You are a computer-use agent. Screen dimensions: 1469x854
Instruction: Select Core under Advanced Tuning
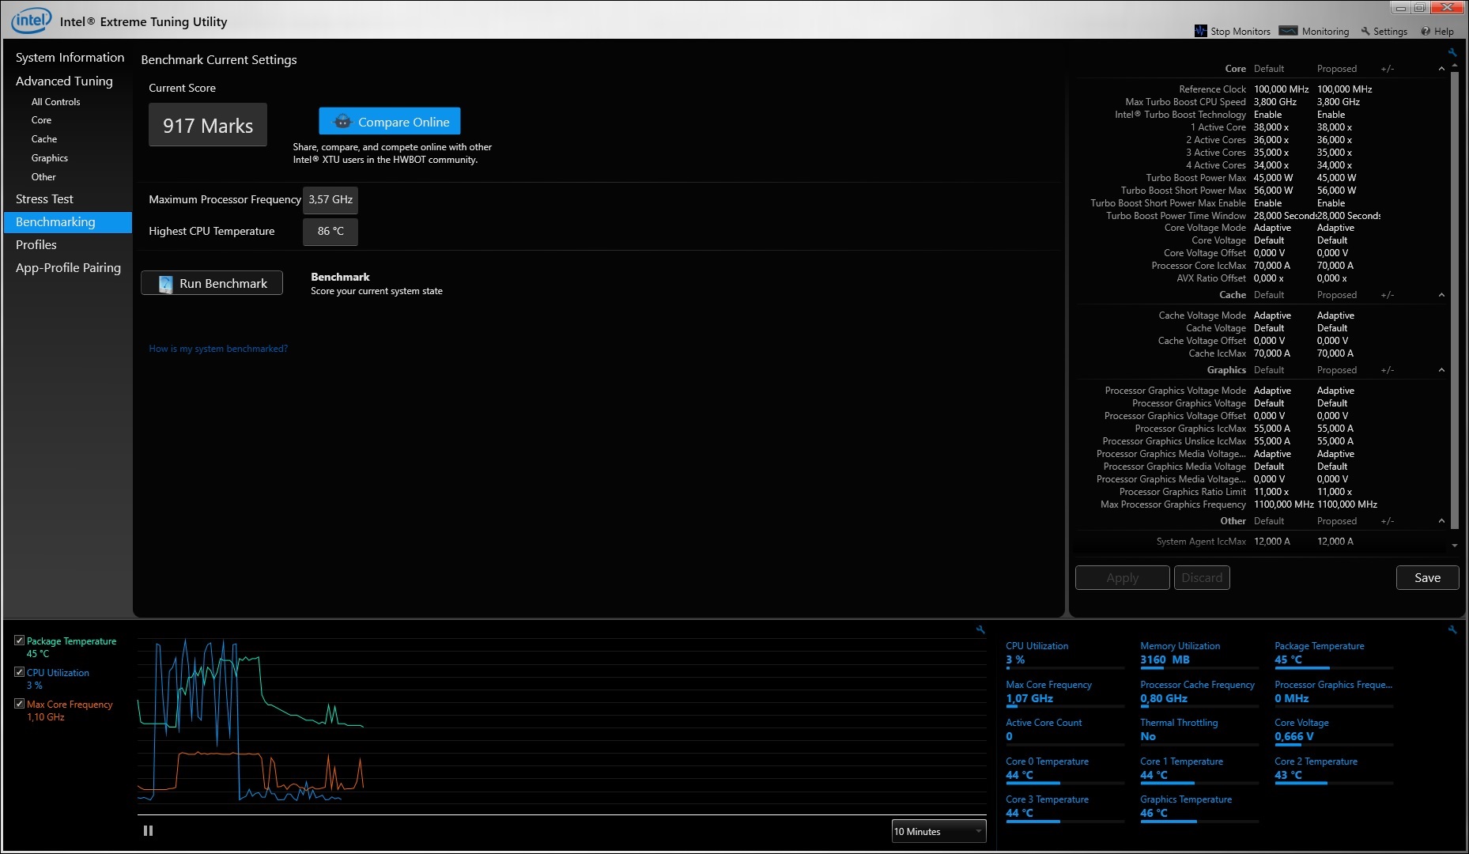tap(41, 120)
